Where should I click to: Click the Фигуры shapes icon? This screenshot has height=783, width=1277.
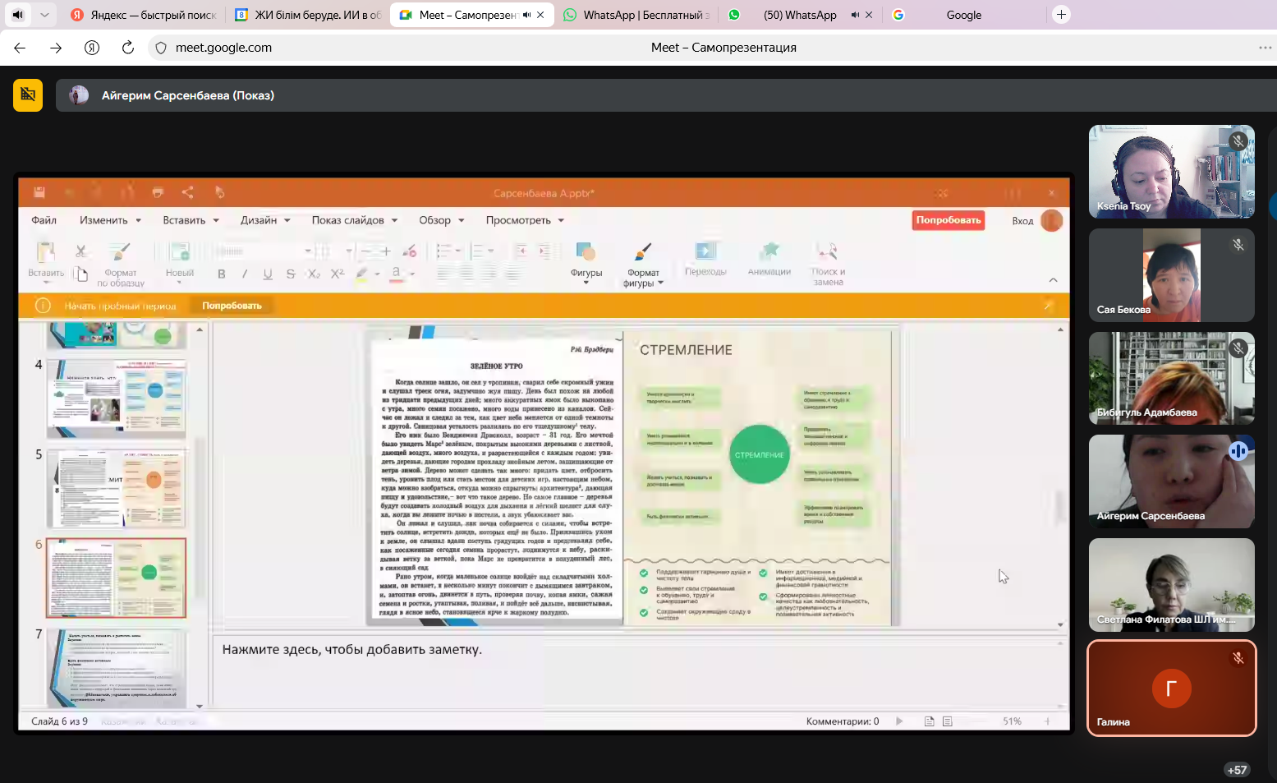point(586,251)
